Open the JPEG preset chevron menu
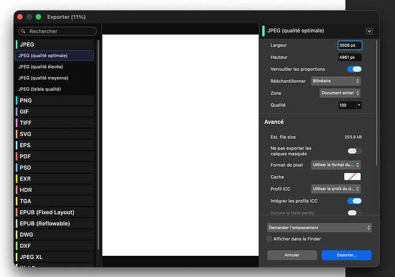 pyautogui.click(x=369, y=31)
